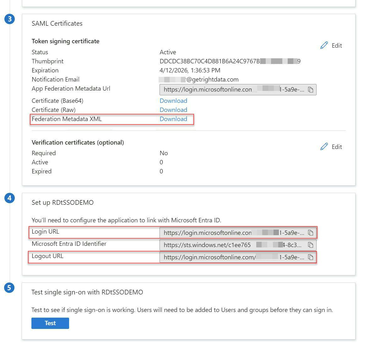Click the certificate Thumbprint value

(x=230, y=61)
